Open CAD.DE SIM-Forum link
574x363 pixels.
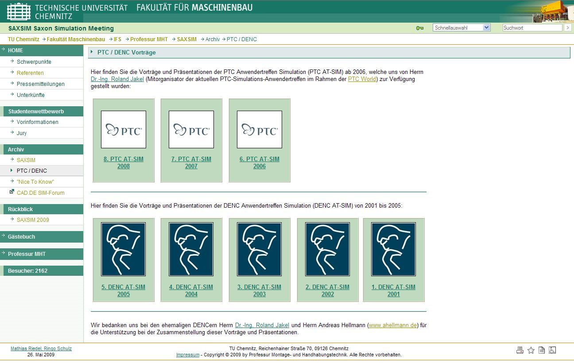pyautogui.click(x=41, y=193)
